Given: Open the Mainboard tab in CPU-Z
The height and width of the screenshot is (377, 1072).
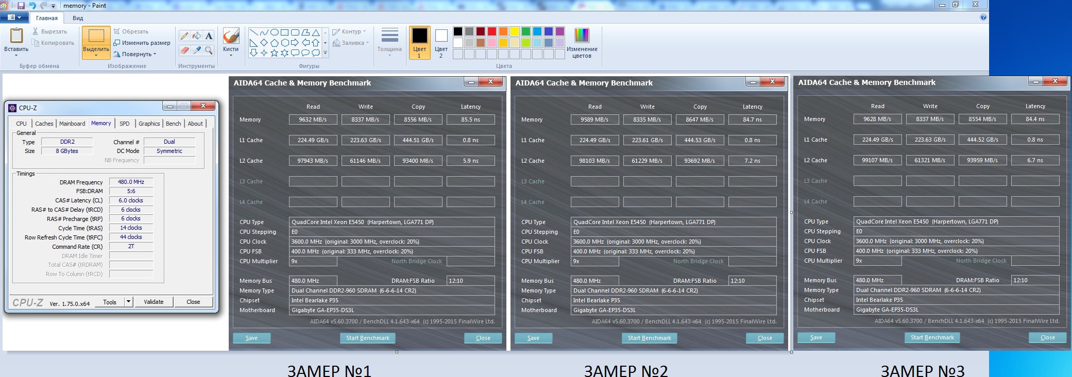Looking at the screenshot, I should tap(72, 124).
